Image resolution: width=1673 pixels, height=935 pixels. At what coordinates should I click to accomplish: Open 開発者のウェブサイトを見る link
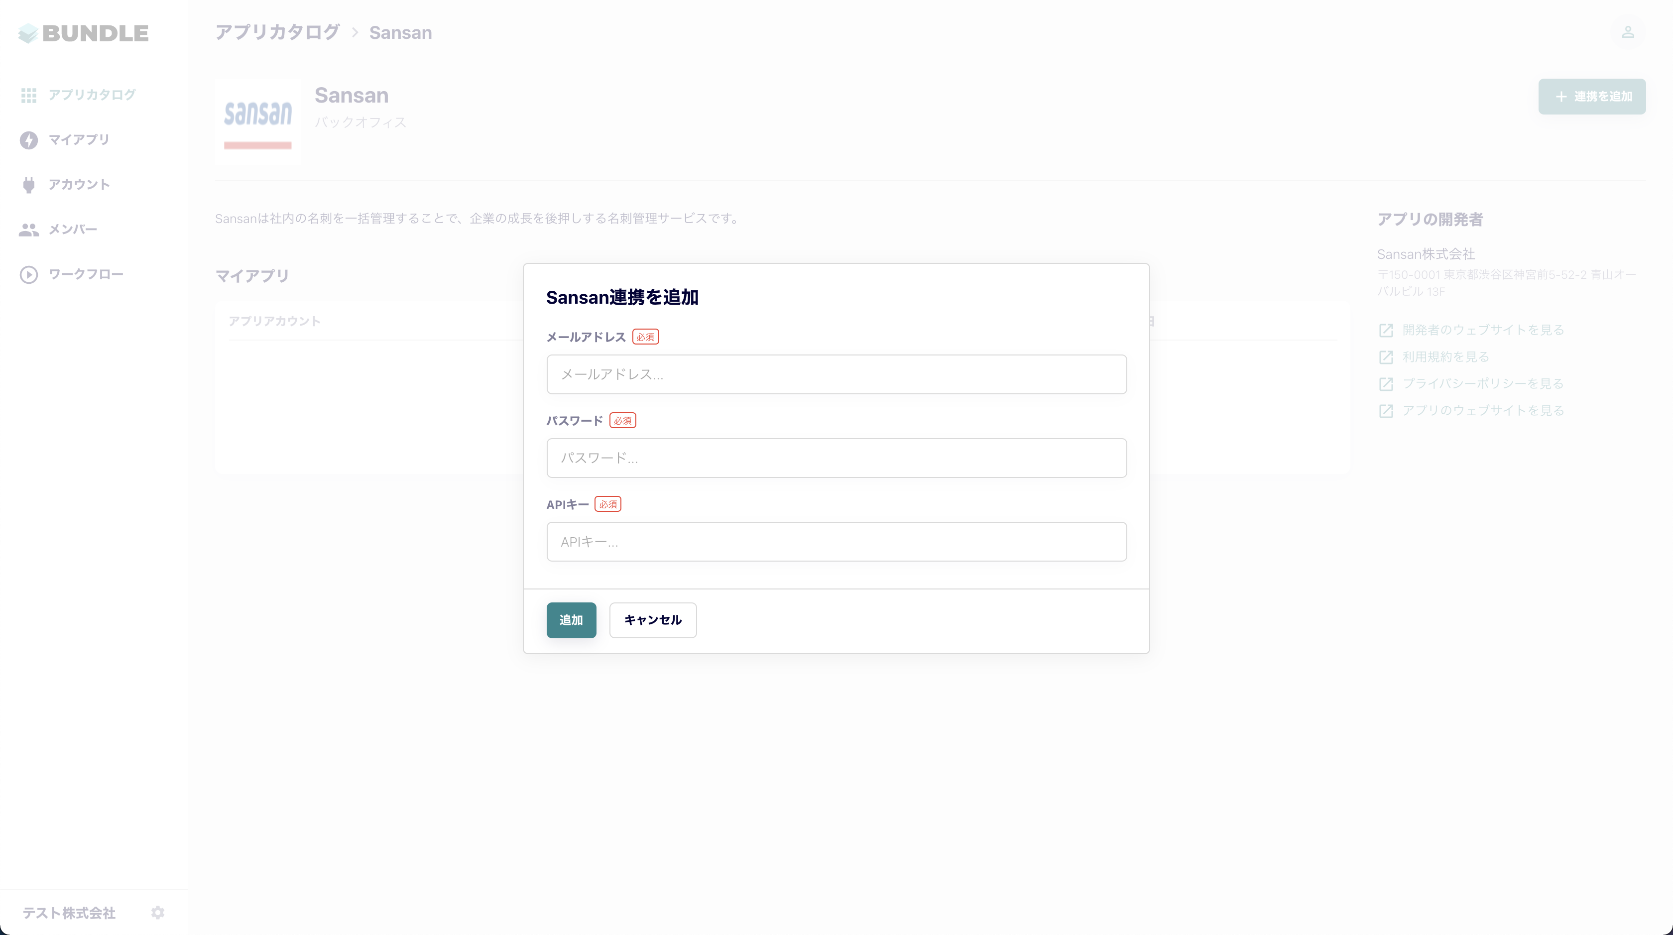click(1483, 330)
